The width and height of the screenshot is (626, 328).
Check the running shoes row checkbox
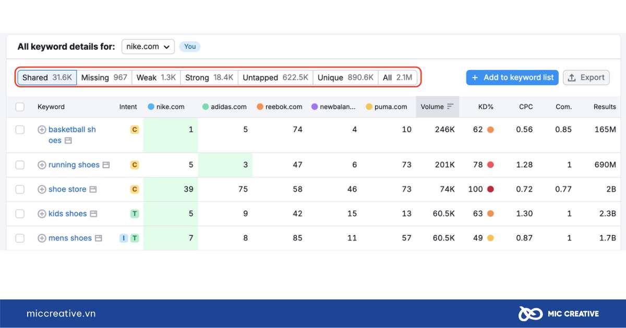20,165
